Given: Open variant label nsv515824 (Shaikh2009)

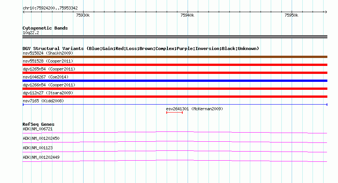Looking at the screenshot, I should coord(48,53).
